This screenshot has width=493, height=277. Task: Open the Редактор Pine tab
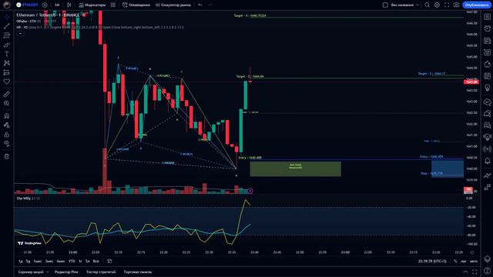[x=66, y=272]
